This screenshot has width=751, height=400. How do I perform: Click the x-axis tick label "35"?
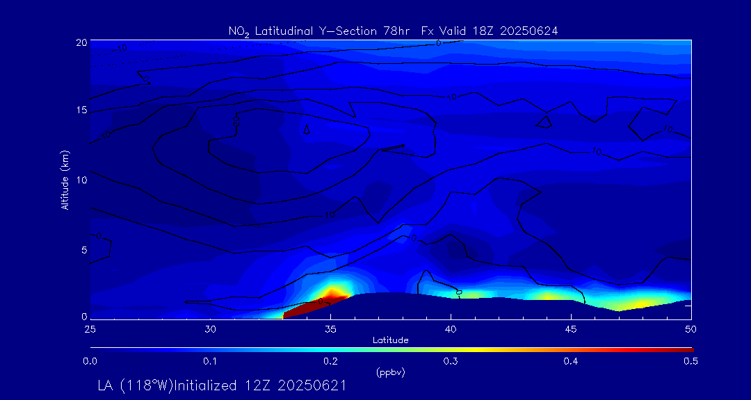point(330,330)
